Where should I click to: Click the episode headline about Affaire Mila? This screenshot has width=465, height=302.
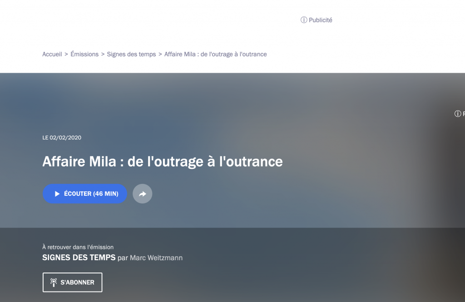[x=163, y=162]
